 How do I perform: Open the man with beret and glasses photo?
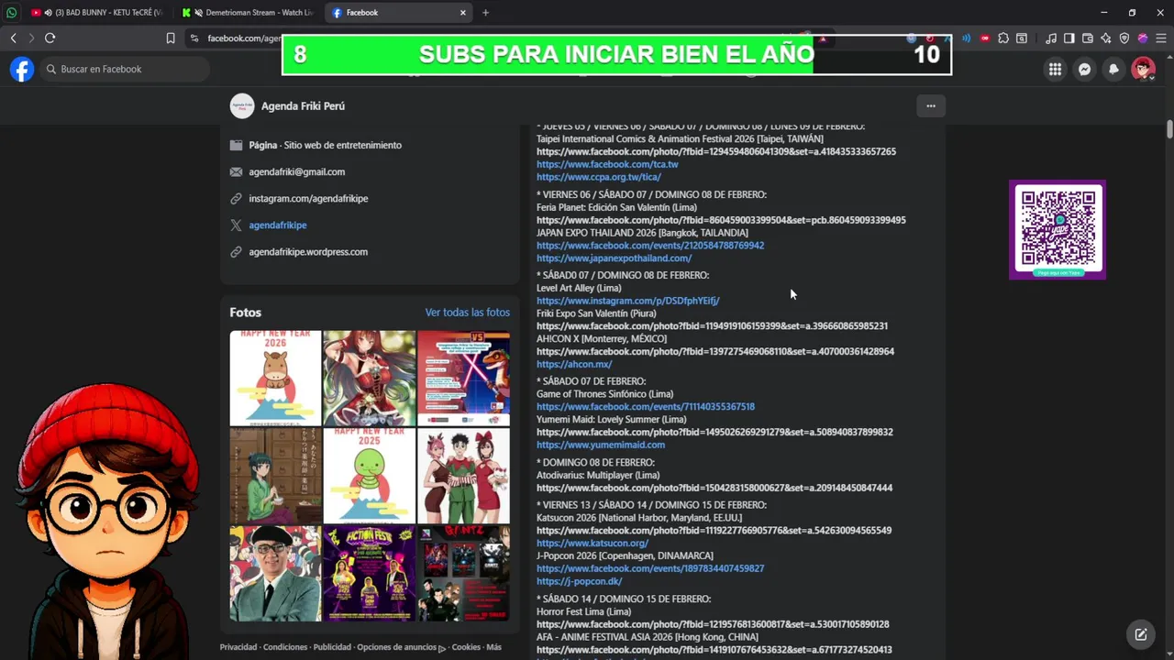(275, 574)
